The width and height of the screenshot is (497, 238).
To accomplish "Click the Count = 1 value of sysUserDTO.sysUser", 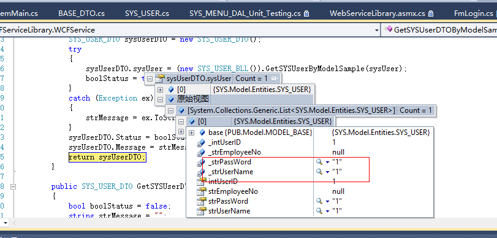I will point(251,79).
